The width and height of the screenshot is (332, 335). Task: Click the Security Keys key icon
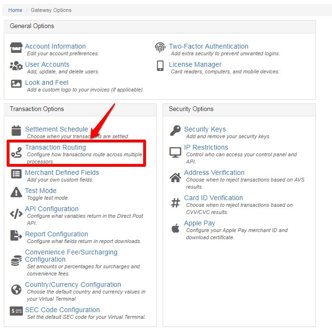click(x=176, y=130)
